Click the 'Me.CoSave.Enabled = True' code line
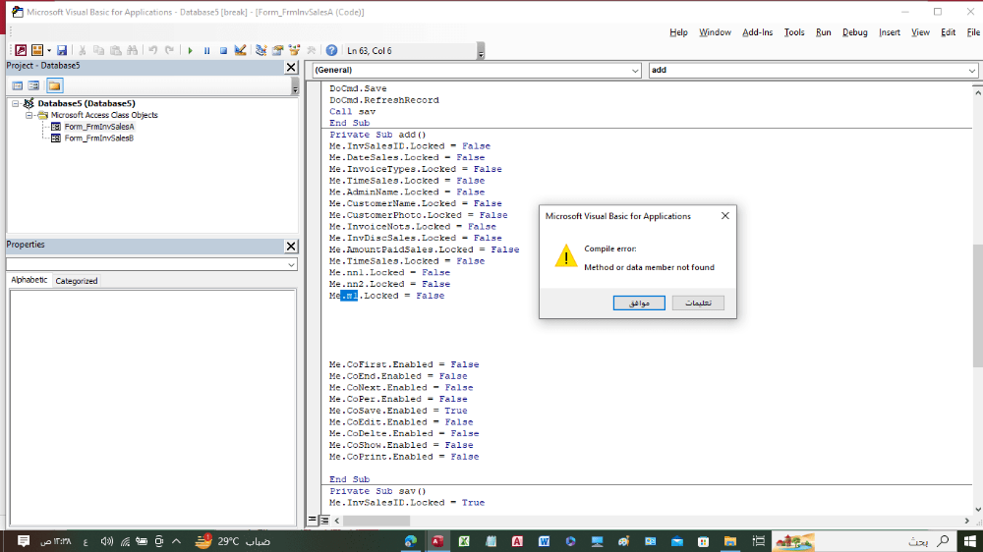Screen dimensions: 983x552 coord(398,411)
